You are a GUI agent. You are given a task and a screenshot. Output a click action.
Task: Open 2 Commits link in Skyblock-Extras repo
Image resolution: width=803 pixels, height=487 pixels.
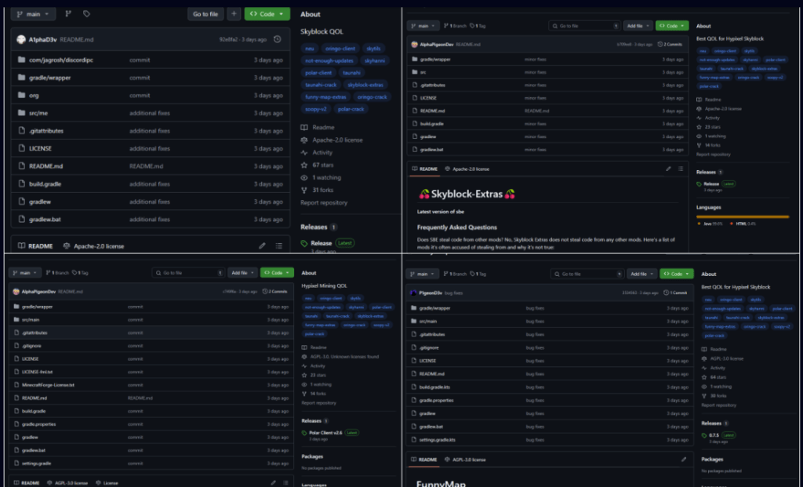coord(670,45)
